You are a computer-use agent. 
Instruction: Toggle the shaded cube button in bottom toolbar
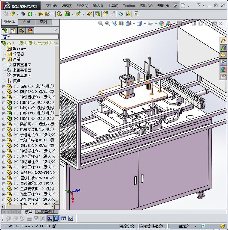click(x=57, y=218)
